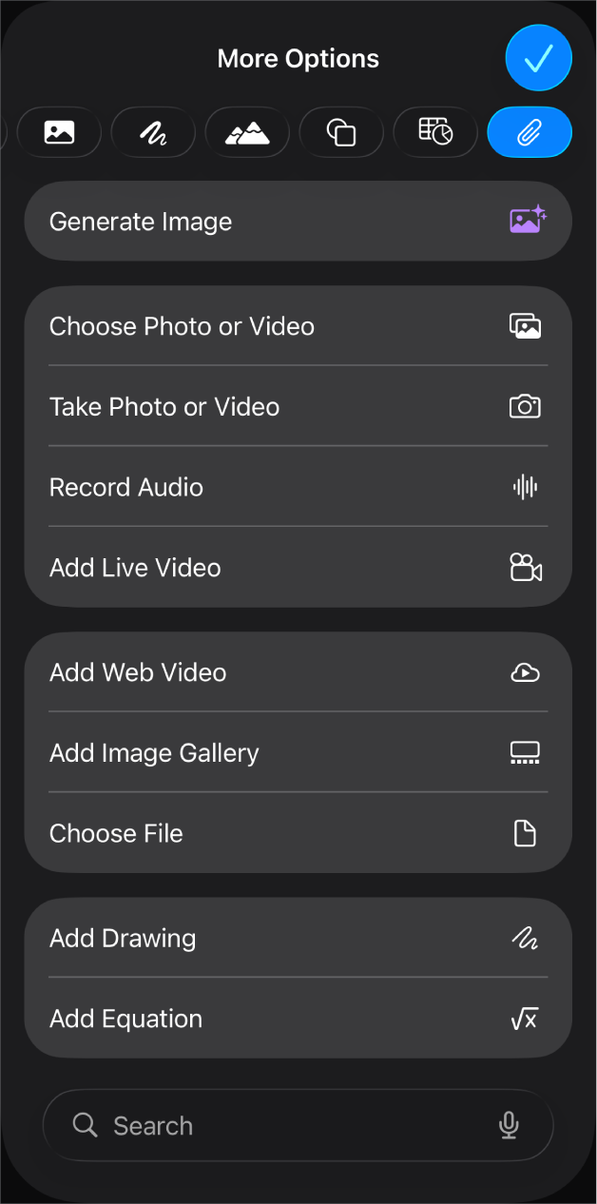597x1204 pixels.
Task: Open the Charts and Tables toolbar icon
Action: click(435, 132)
